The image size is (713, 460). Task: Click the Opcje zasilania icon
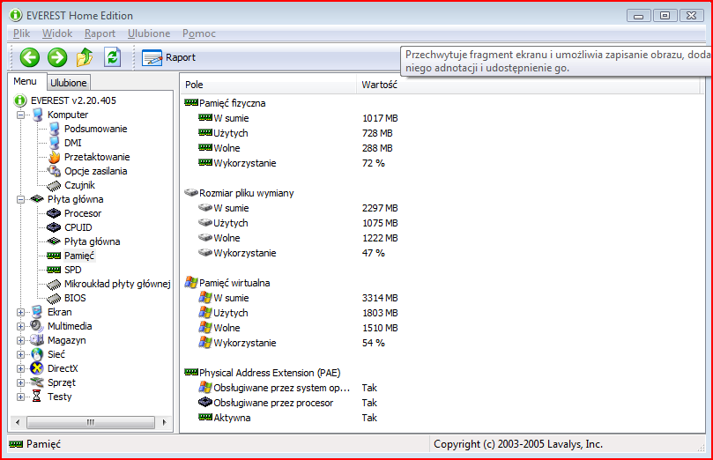coord(54,171)
